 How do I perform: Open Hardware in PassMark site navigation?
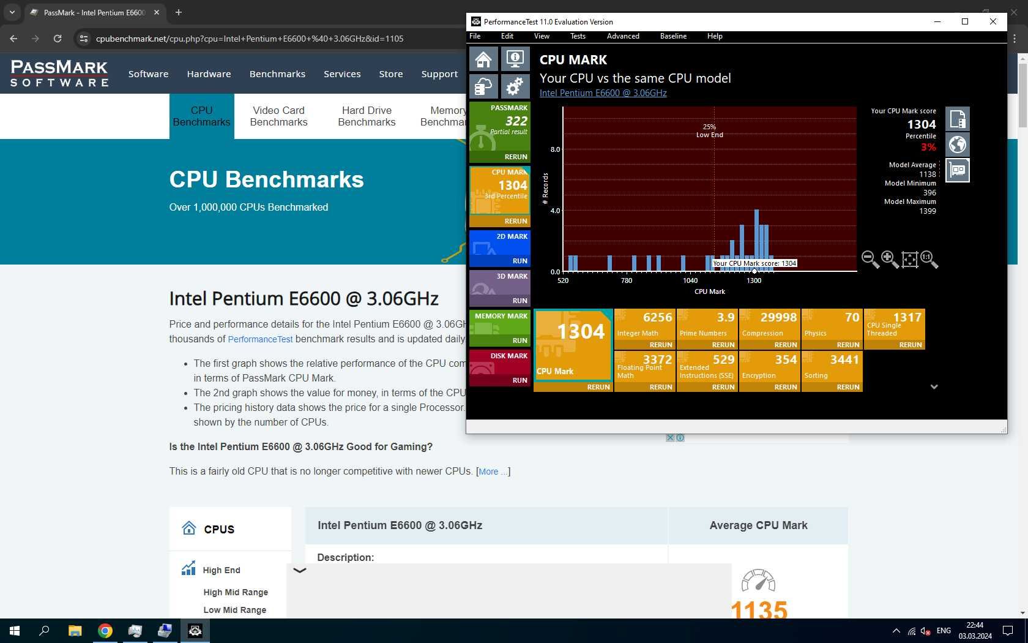(x=209, y=74)
